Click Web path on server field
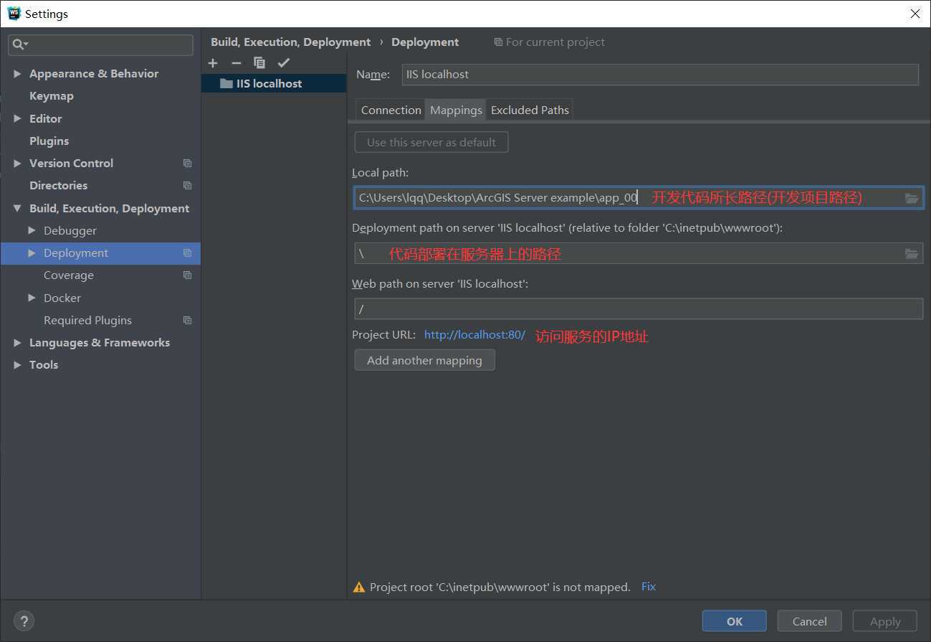931x642 pixels. [x=639, y=309]
